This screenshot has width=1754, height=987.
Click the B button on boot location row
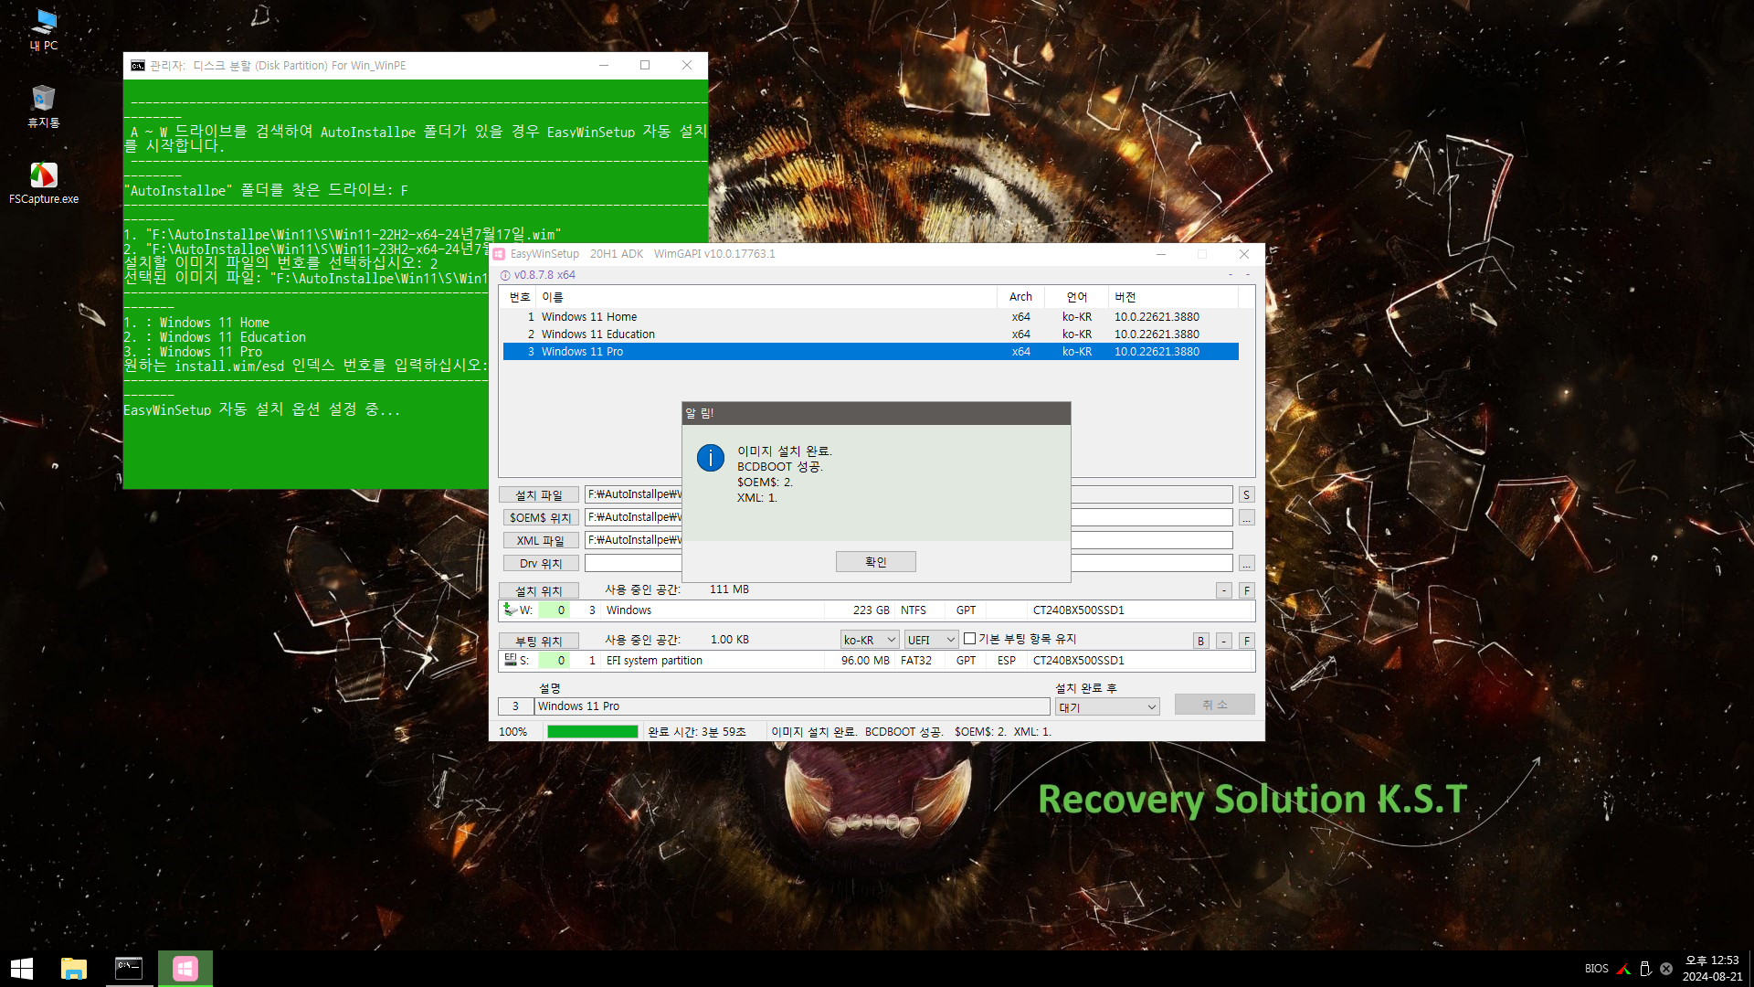point(1201,641)
